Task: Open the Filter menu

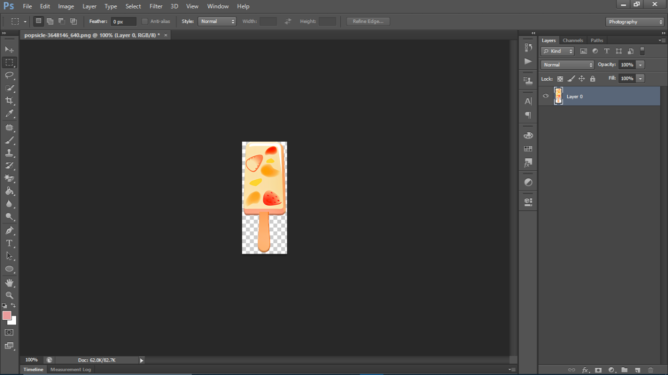Action: pos(156,6)
